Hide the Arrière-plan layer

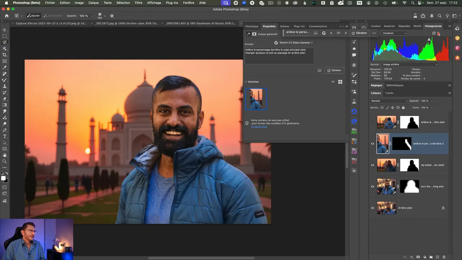point(372,208)
